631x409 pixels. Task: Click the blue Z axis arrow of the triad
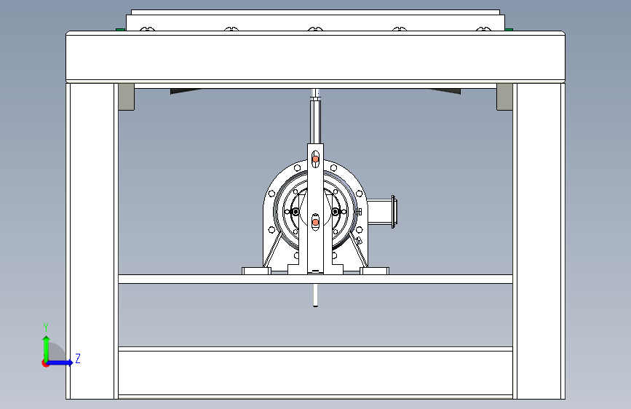pos(60,362)
